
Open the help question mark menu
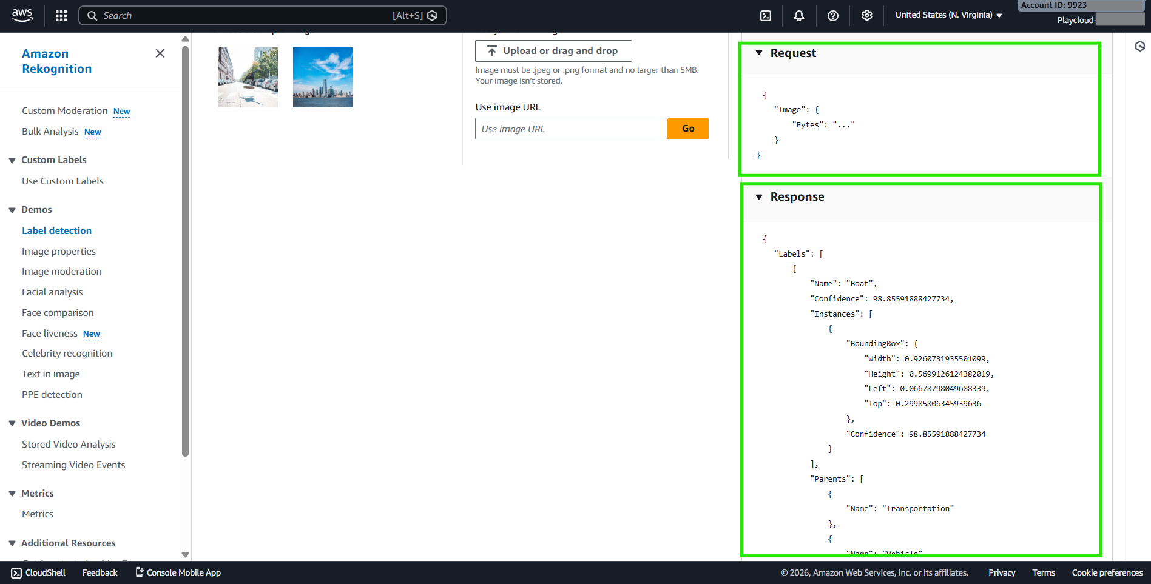[x=833, y=16]
